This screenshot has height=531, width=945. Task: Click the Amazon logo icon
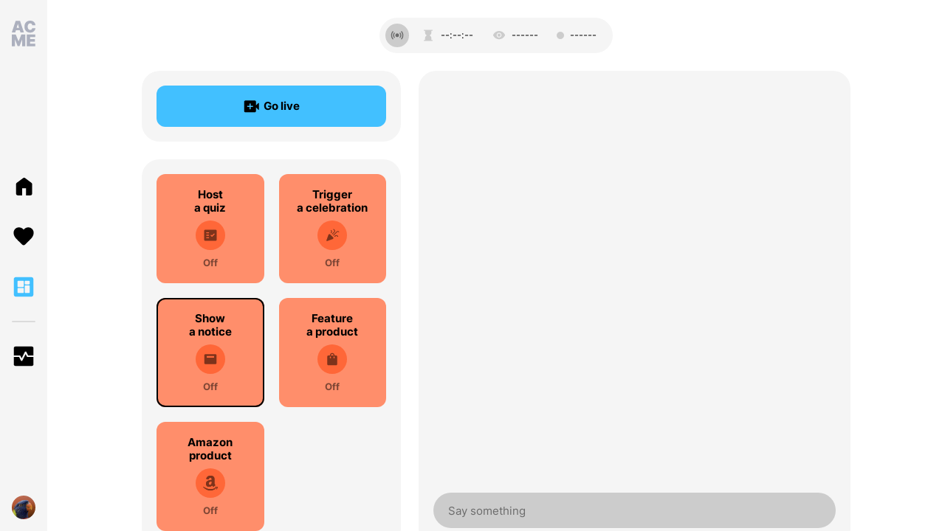pyautogui.click(x=210, y=483)
